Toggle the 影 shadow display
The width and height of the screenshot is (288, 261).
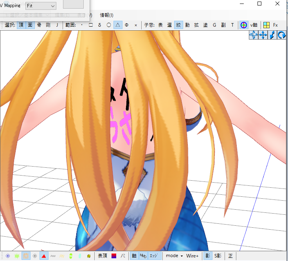pyautogui.click(x=208, y=256)
